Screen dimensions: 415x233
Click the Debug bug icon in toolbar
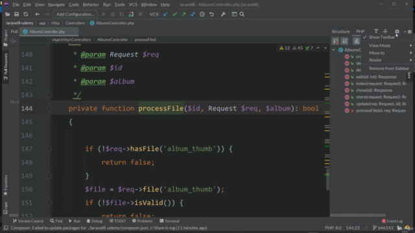113,14
